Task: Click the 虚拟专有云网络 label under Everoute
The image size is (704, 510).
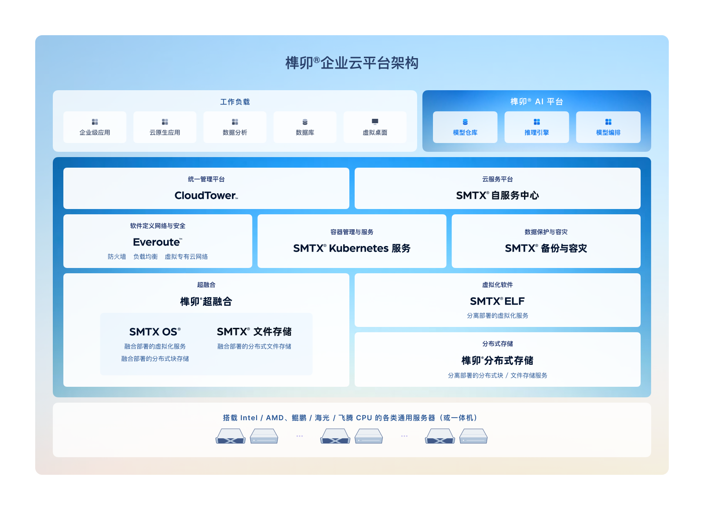Action: [186, 257]
